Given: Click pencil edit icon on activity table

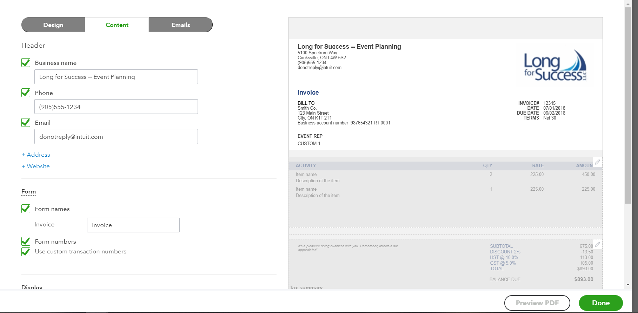Looking at the screenshot, I should point(597,162).
